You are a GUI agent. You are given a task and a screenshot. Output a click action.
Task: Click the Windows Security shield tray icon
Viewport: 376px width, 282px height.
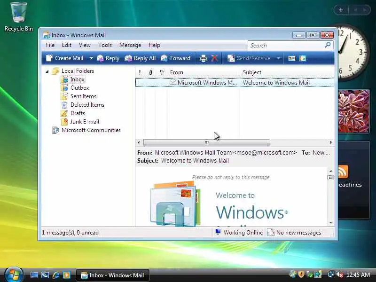(301, 274)
